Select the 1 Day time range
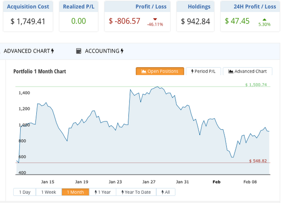The image size is (283, 203). point(24,192)
